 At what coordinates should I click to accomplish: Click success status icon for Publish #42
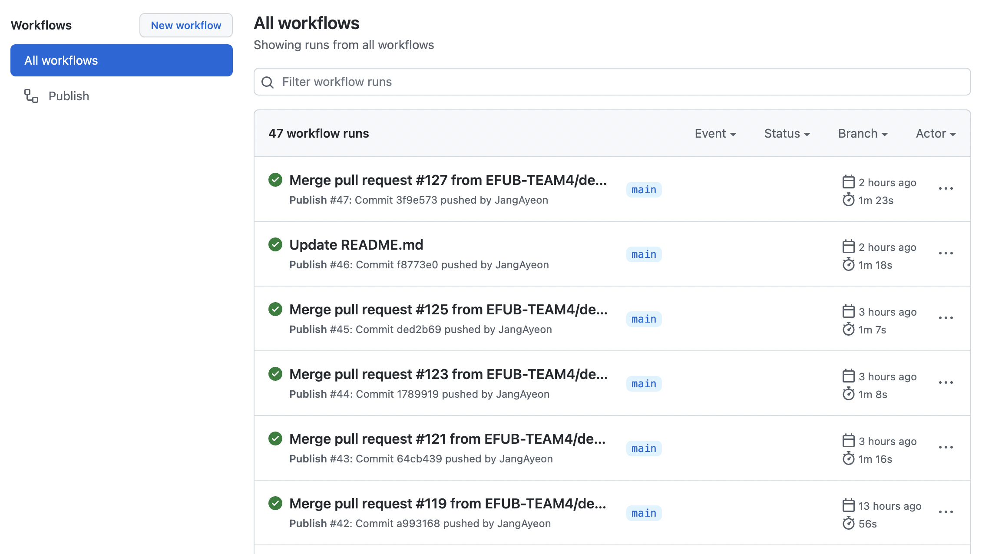coord(275,503)
